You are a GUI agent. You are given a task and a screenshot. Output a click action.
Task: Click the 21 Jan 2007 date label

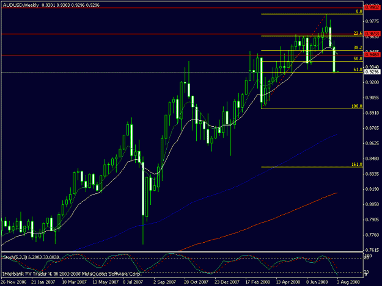coord(43,282)
